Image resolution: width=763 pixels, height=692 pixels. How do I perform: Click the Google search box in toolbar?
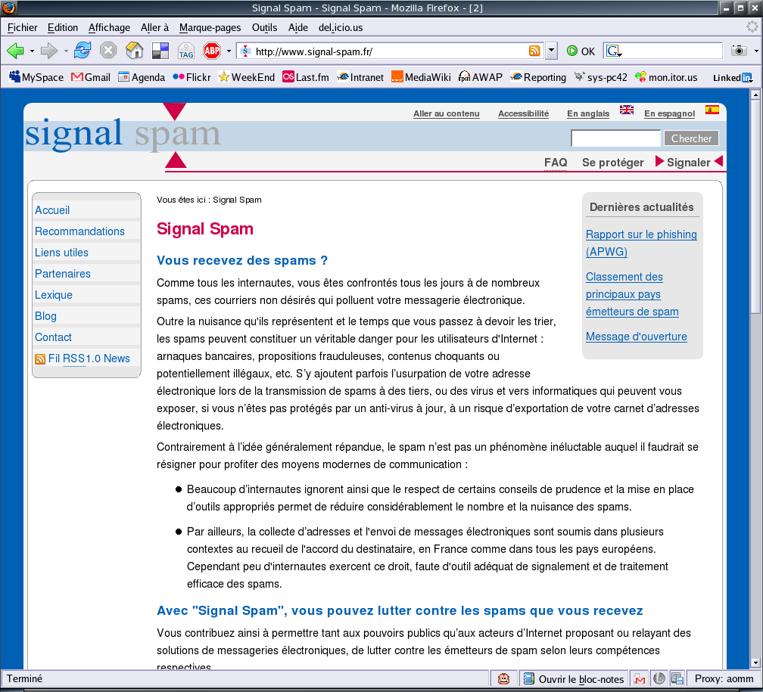pos(672,51)
